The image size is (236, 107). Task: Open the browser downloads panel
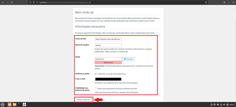tap(229, 2)
